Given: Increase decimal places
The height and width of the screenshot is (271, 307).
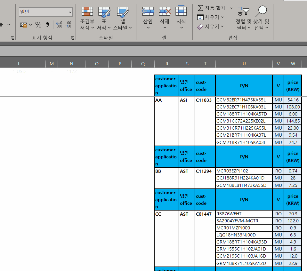Looking at the screenshot, I should tap(59, 25).
